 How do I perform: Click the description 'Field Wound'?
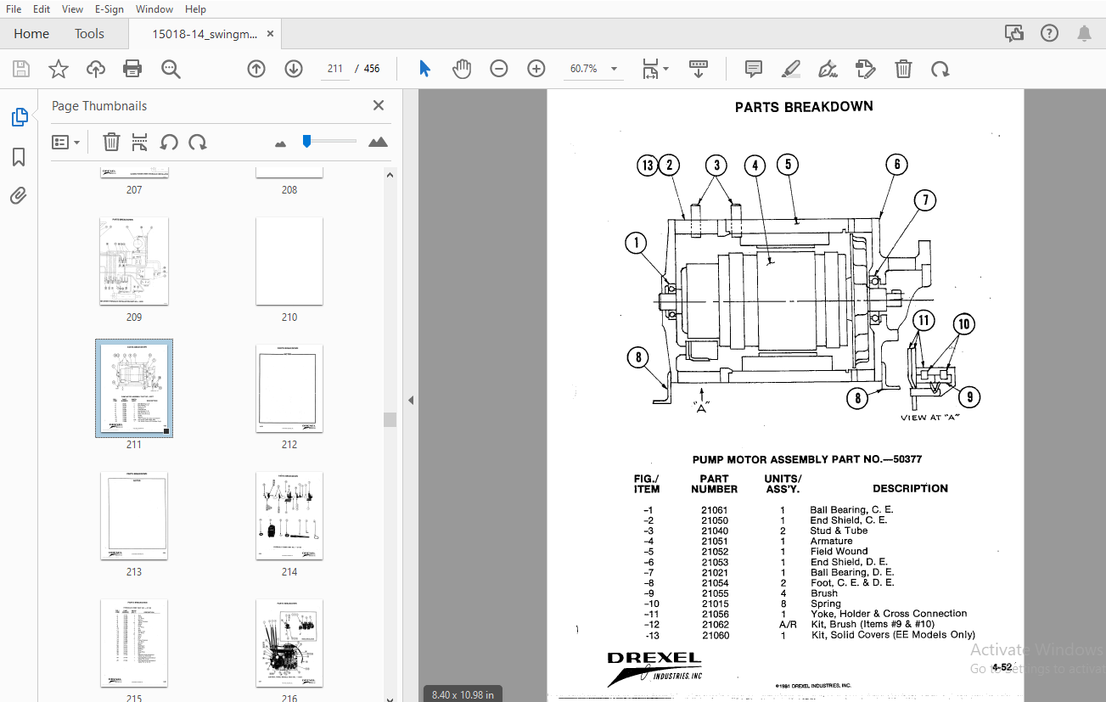839,552
